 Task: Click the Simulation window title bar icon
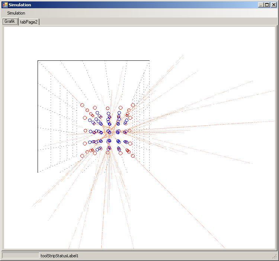pos(5,5)
